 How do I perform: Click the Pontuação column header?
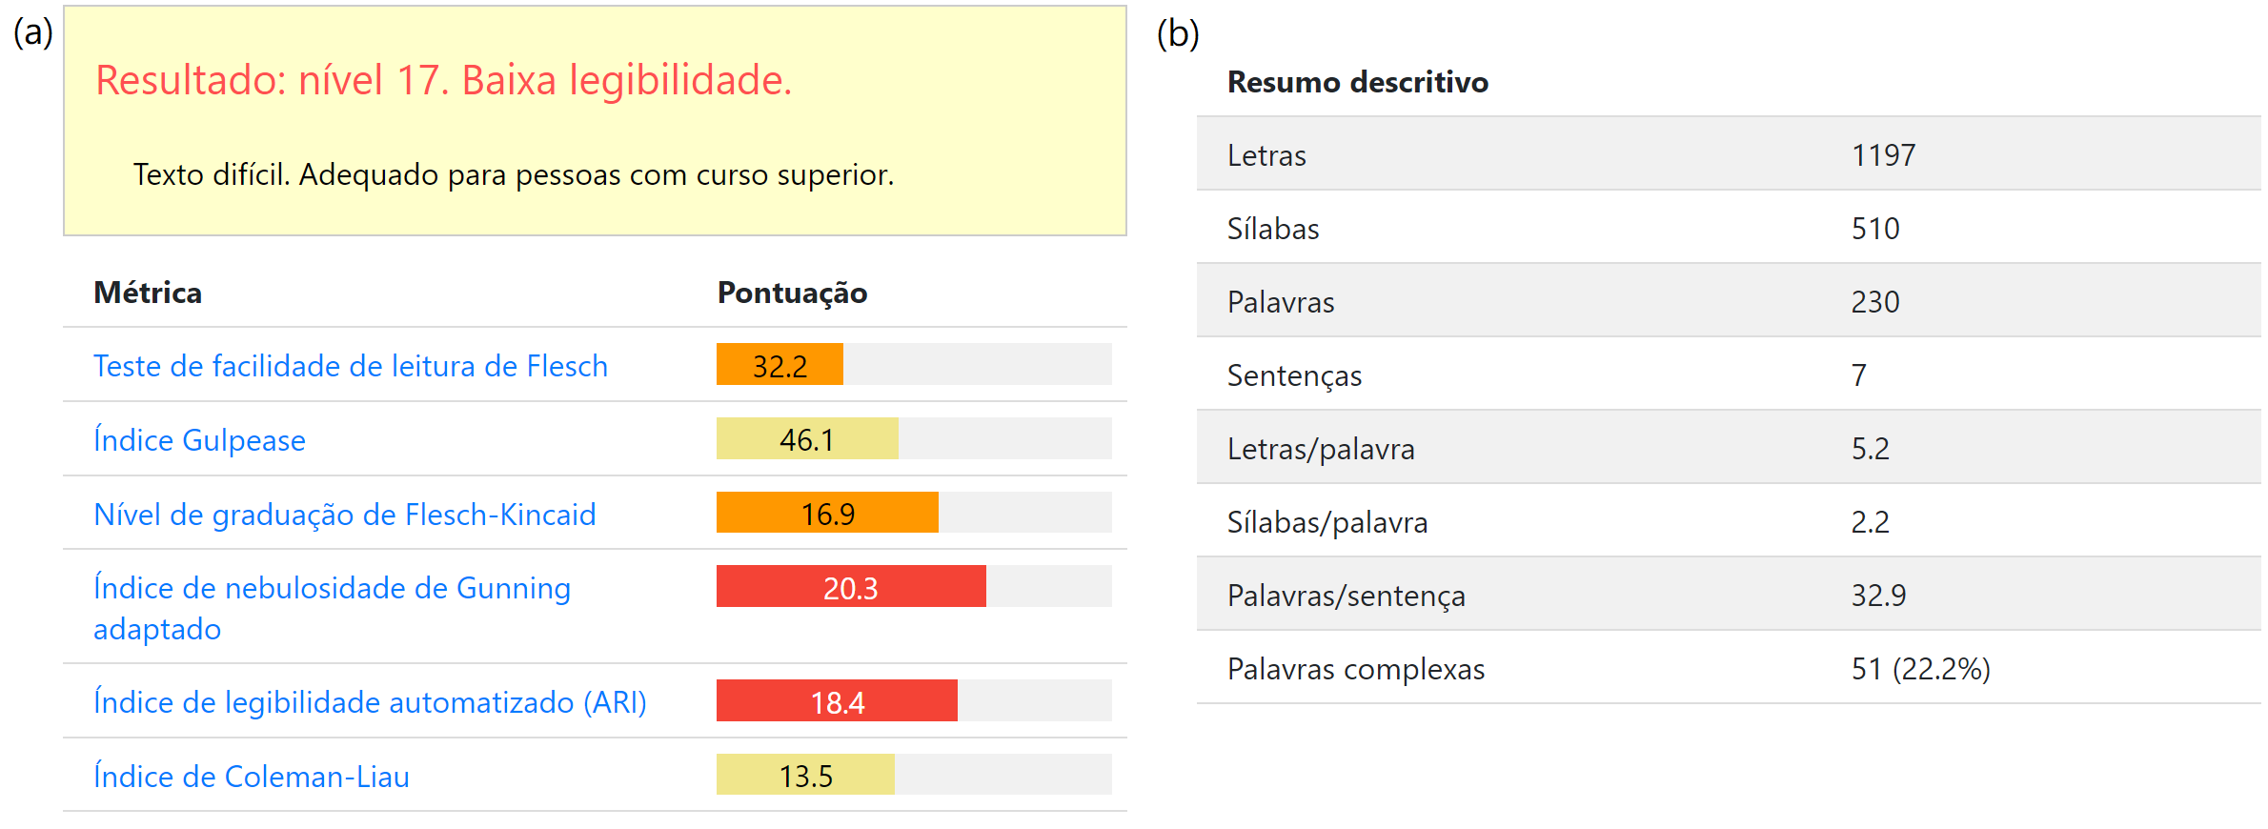click(792, 293)
